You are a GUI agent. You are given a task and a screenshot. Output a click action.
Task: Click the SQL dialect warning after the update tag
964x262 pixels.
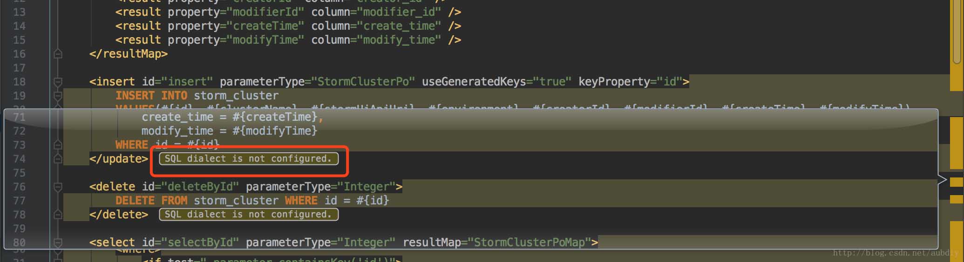click(x=248, y=159)
